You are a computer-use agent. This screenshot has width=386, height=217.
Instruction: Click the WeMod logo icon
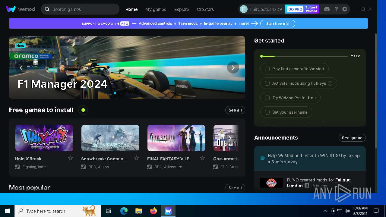tap(11, 9)
